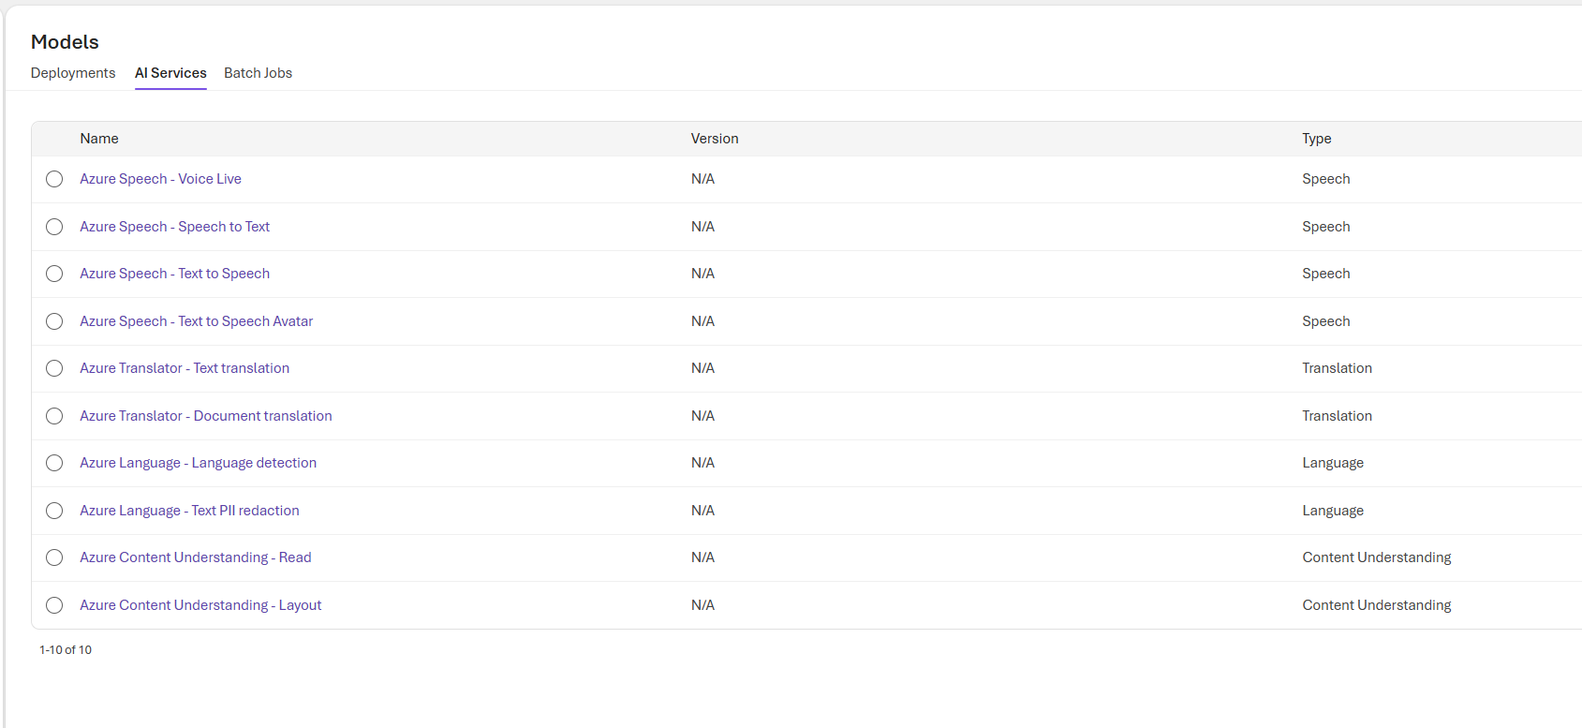
Task: Click the Type column header
Action: pos(1316,139)
